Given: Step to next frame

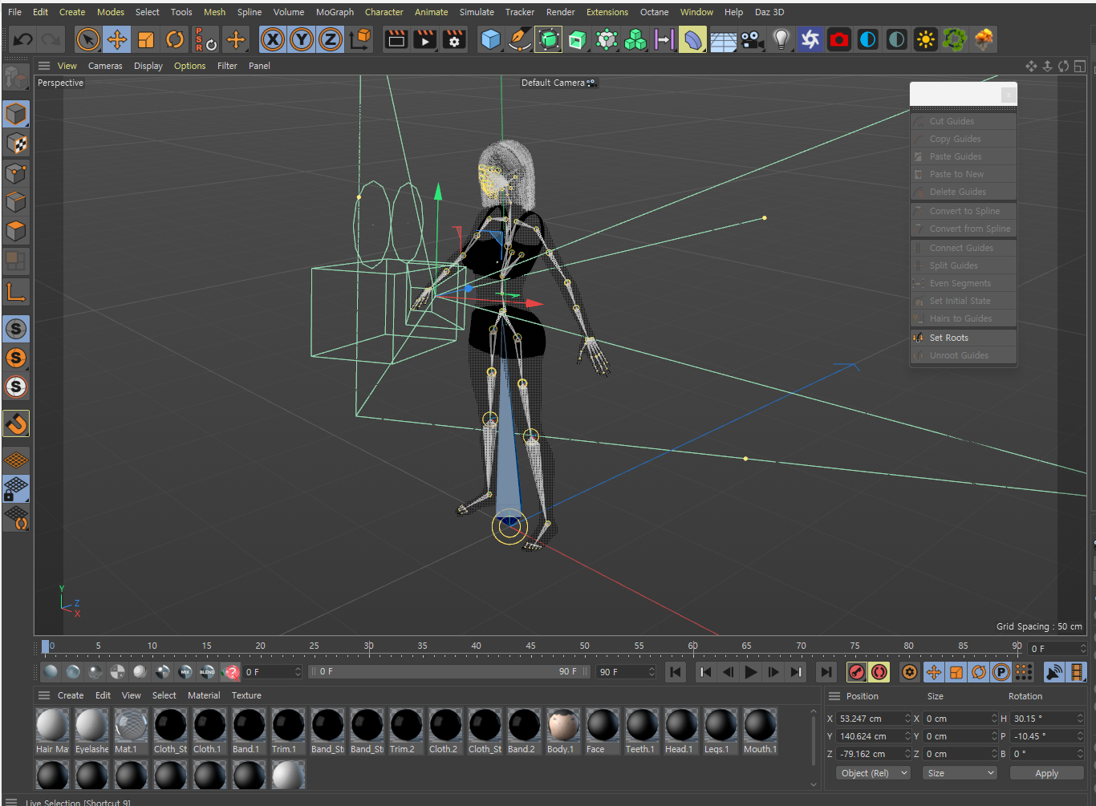Looking at the screenshot, I should point(773,672).
